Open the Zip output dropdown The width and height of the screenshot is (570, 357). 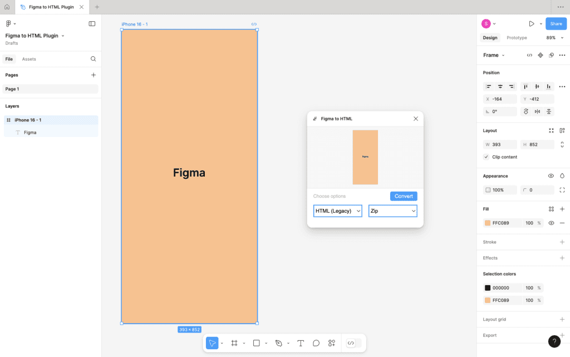[x=392, y=211]
